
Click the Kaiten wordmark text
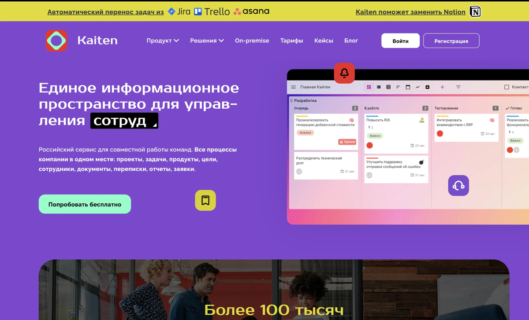pos(97,40)
